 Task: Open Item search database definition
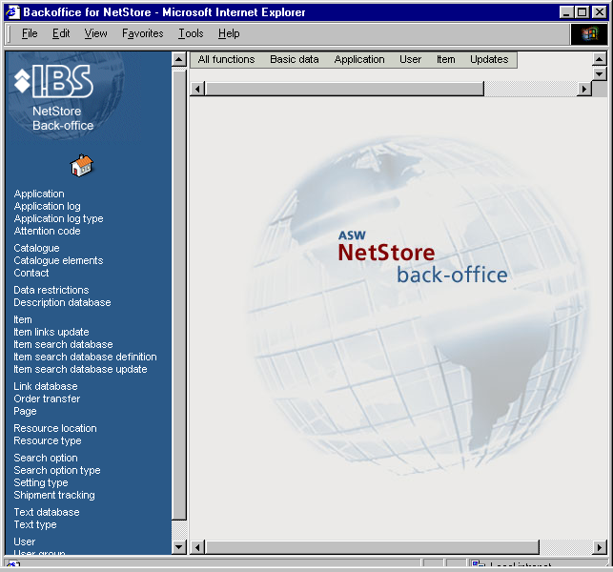85,357
